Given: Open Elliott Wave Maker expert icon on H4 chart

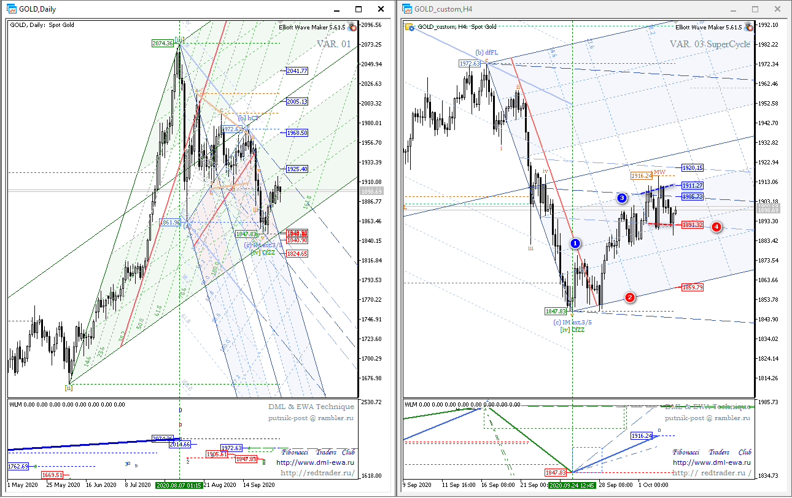Looking at the screenshot, I should coord(748,27).
